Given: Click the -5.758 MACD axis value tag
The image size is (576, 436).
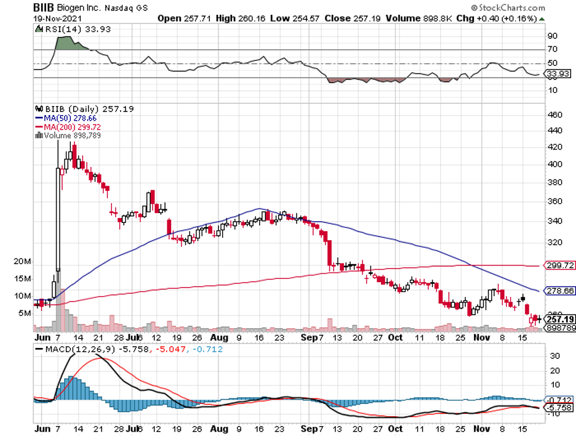Looking at the screenshot, I should (558, 408).
